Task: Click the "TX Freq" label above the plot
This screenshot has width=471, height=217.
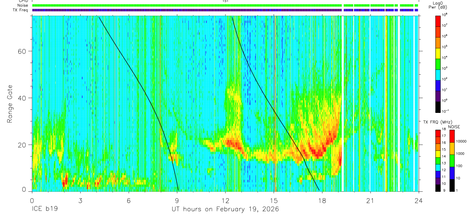Action: [x=21, y=10]
